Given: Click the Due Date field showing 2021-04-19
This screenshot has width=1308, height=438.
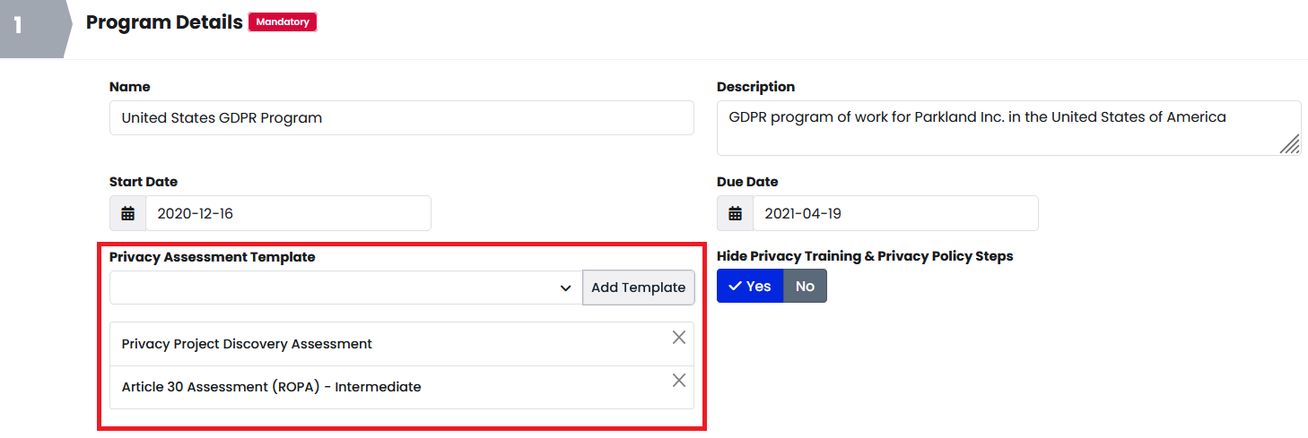Looking at the screenshot, I should click(x=895, y=213).
